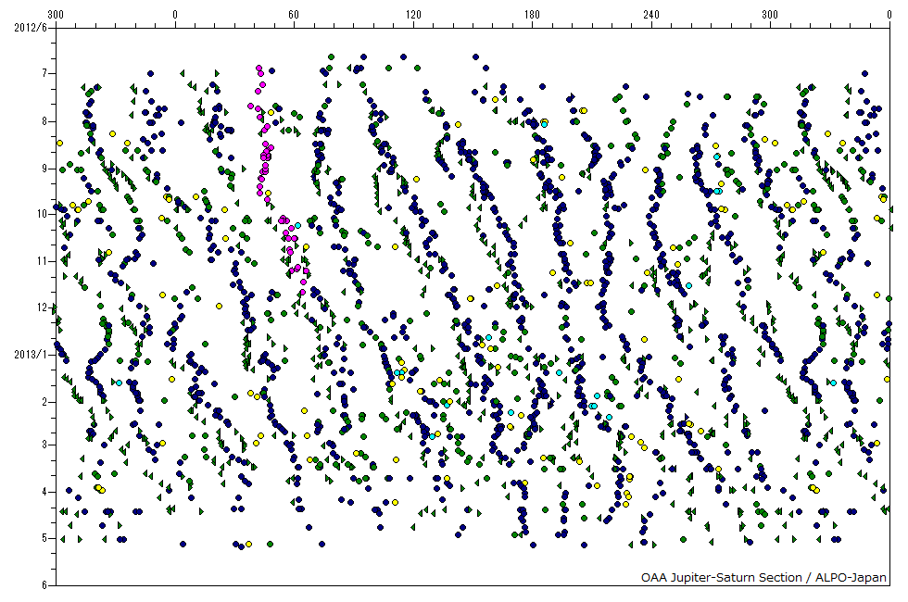This screenshot has width=908, height=602.
Task: Click the 2013/1 date label
Action: tap(32, 354)
